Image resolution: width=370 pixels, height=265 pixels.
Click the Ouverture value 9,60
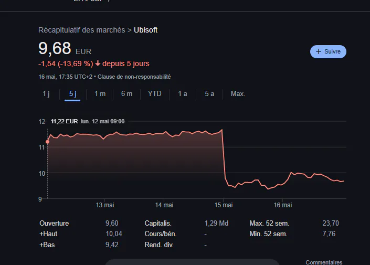(x=112, y=223)
